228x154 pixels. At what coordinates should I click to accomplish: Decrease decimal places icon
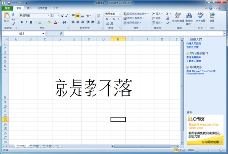112,24
